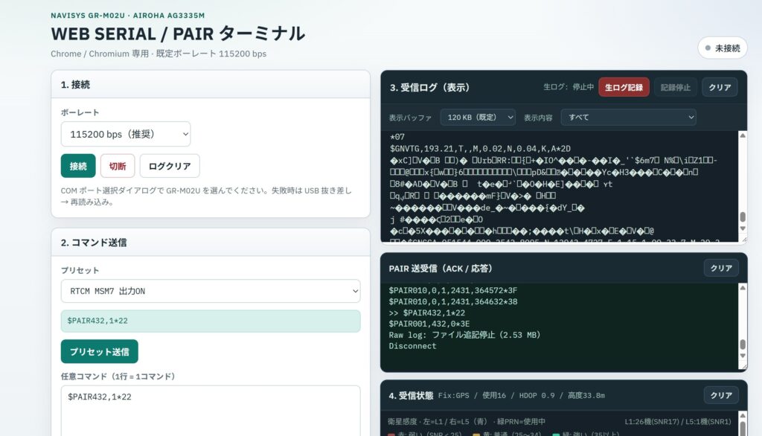Click the WEB SERIAL / PAIR ターミナル title

click(178, 33)
